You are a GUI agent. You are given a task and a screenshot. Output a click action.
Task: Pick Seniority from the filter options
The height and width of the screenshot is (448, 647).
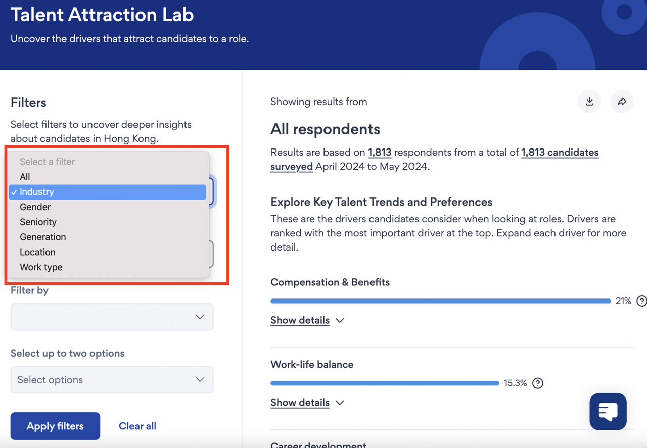point(38,222)
